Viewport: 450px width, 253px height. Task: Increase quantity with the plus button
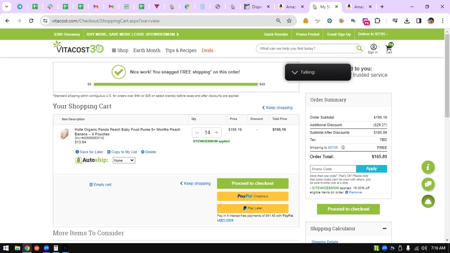pos(217,132)
